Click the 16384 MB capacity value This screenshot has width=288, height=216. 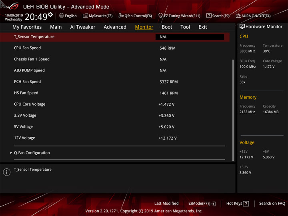click(x=270, y=112)
